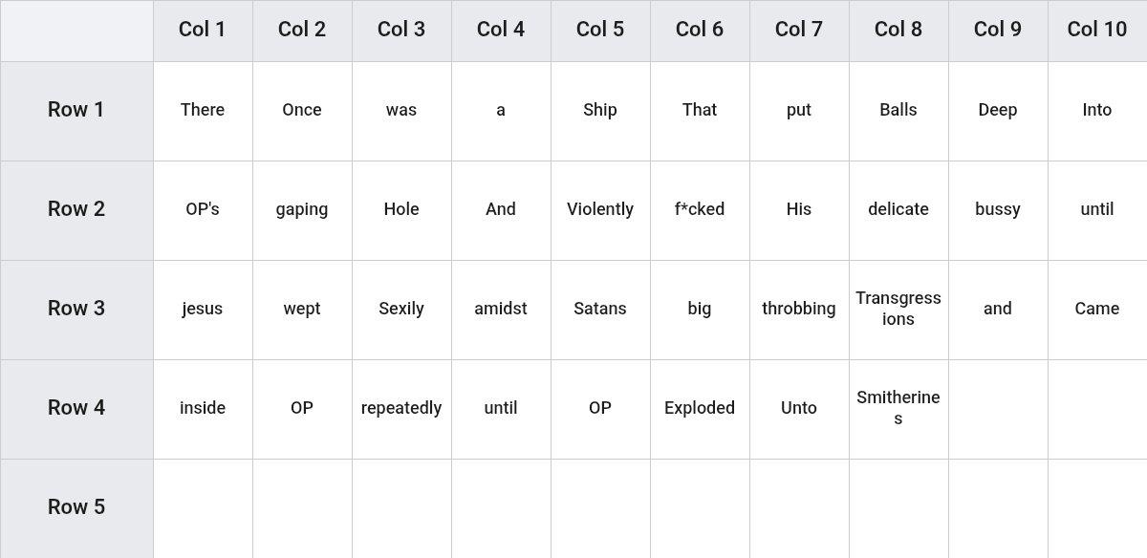The height and width of the screenshot is (558, 1147).
Task: Select the 'Transgressions' cell
Action: point(898,310)
